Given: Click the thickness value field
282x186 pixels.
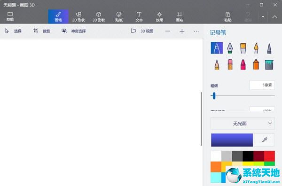Looking at the screenshot, I should [262, 85].
